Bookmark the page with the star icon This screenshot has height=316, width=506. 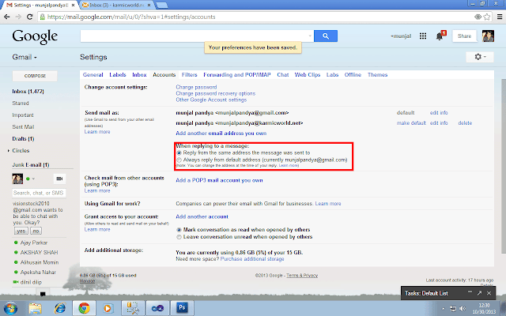487,17
